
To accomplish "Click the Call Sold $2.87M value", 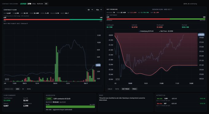I will pos(135,27).
